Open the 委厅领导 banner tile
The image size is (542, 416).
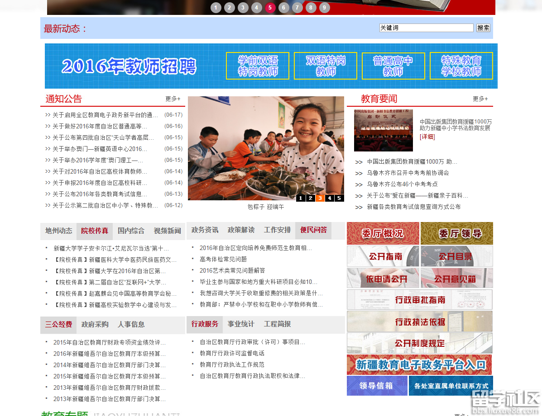point(456,233)
